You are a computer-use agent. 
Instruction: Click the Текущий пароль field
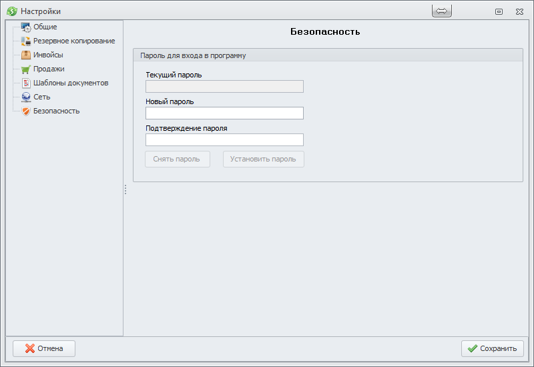(x=224, y=87)
